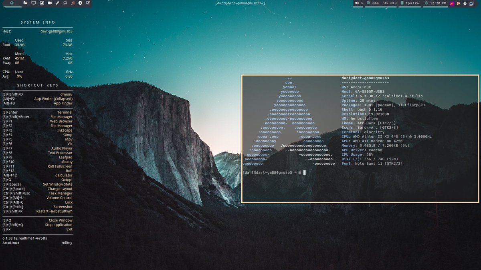
Task: Click the Task Manager shortcut row
Action: (37, 193)
